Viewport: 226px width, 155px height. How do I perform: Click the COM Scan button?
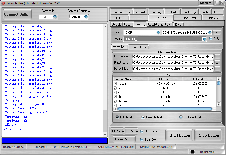(x=117, y=131)
